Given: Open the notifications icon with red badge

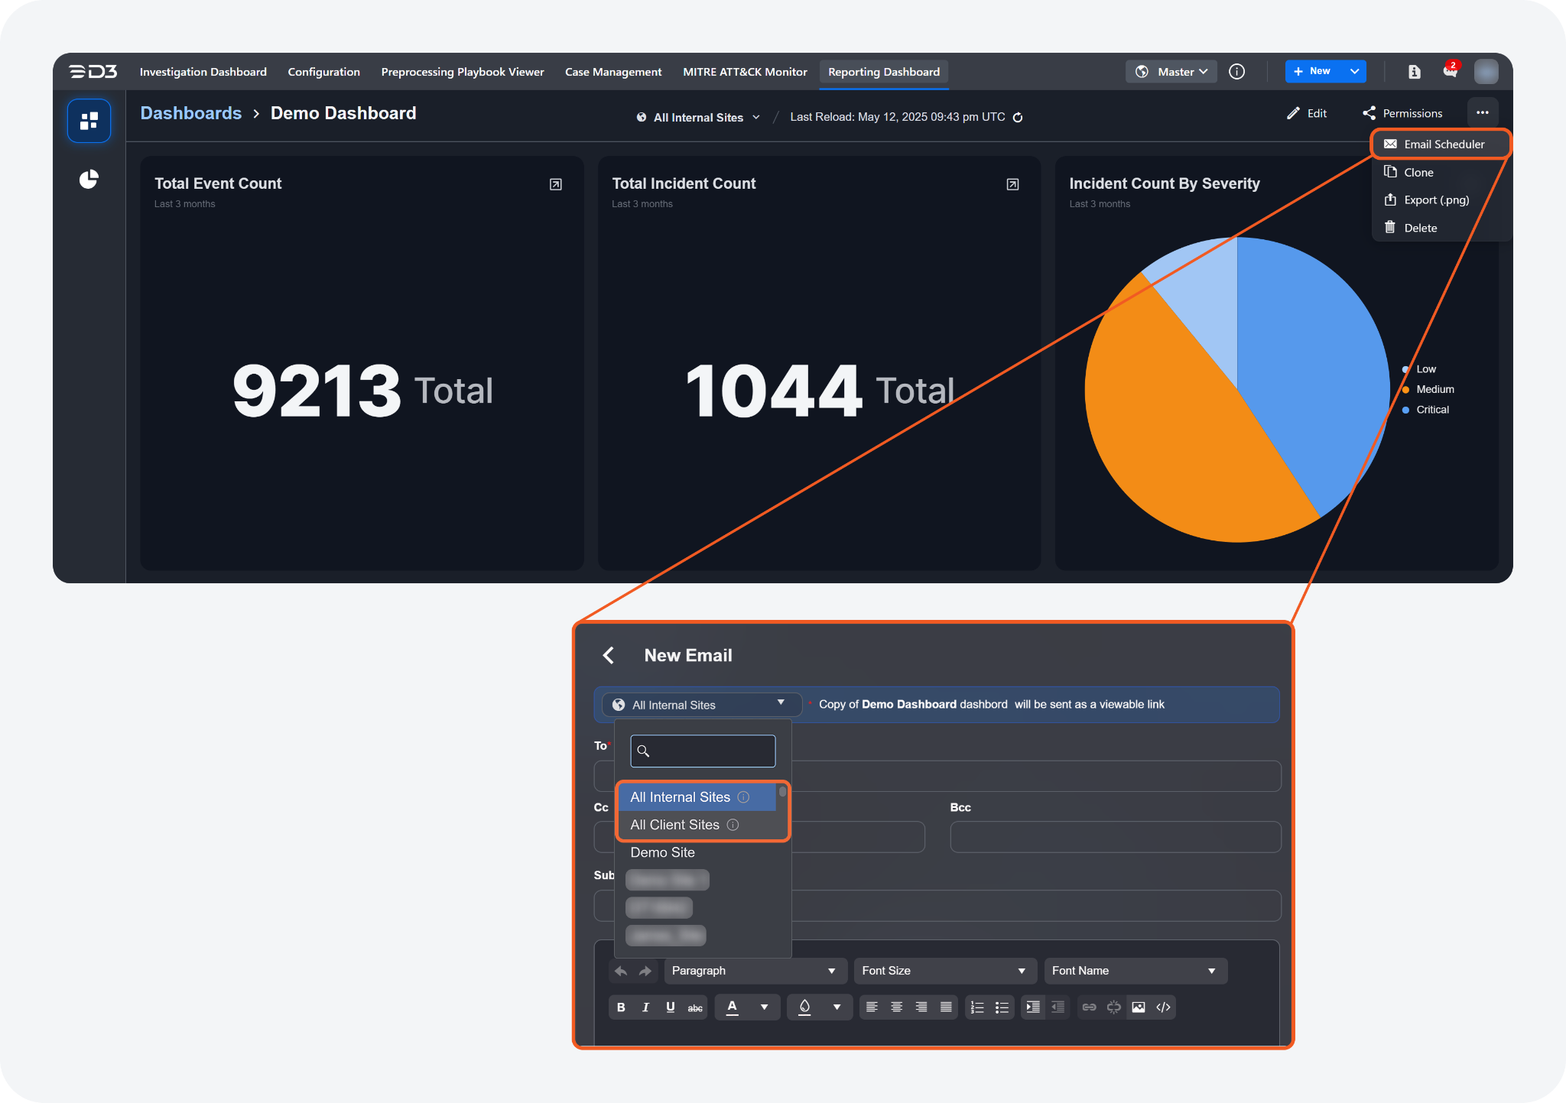Looking at the screenshot, I should (x=1450, y=71).
